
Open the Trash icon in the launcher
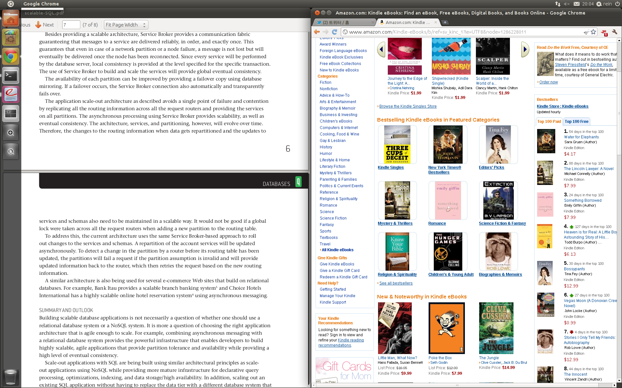pyautogui.click(x=11, y=377)
